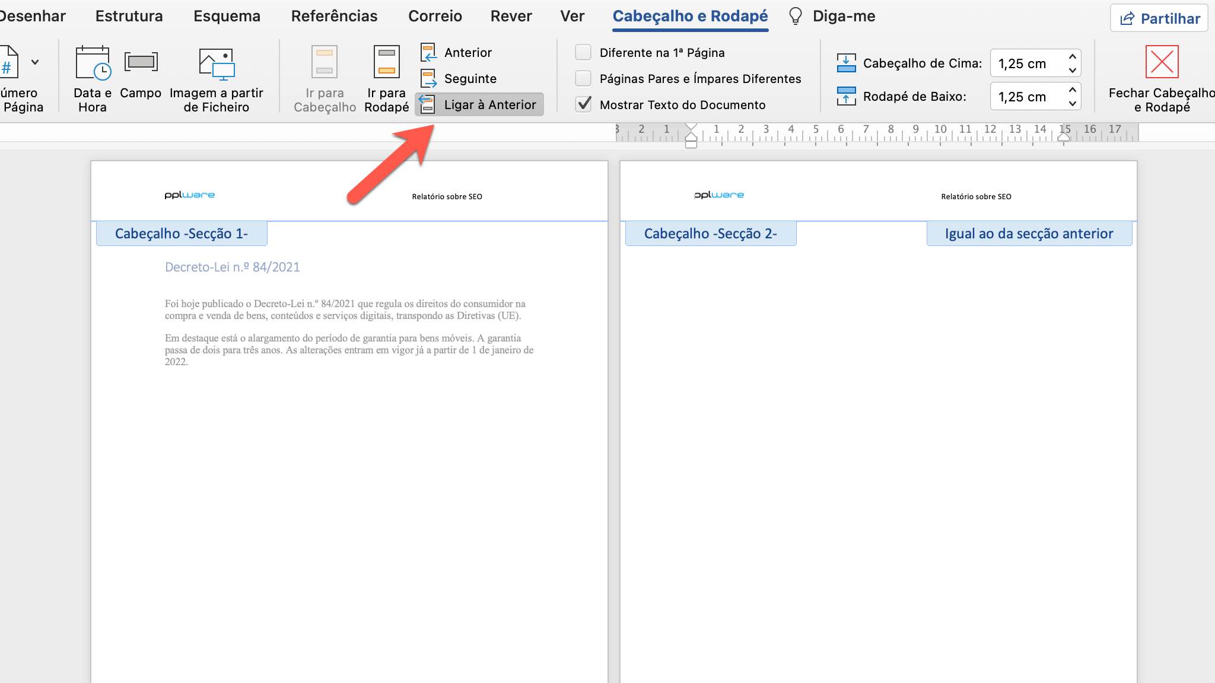Click the Date and Time icon

(x=93, y=63)
